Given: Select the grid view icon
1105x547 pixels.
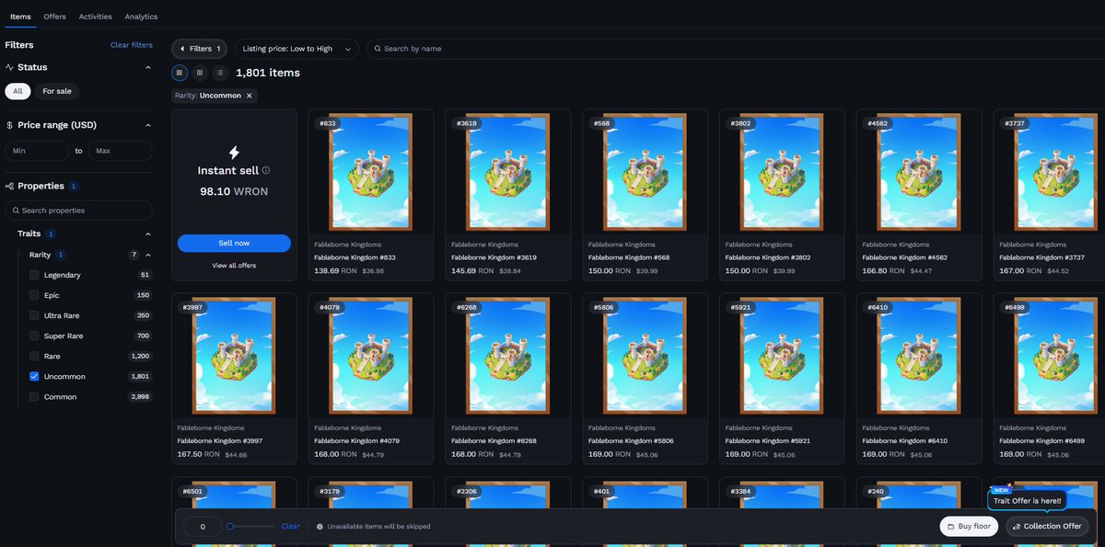Looking at the screenshot, I should pyautogui.click(x=180, y=72).
